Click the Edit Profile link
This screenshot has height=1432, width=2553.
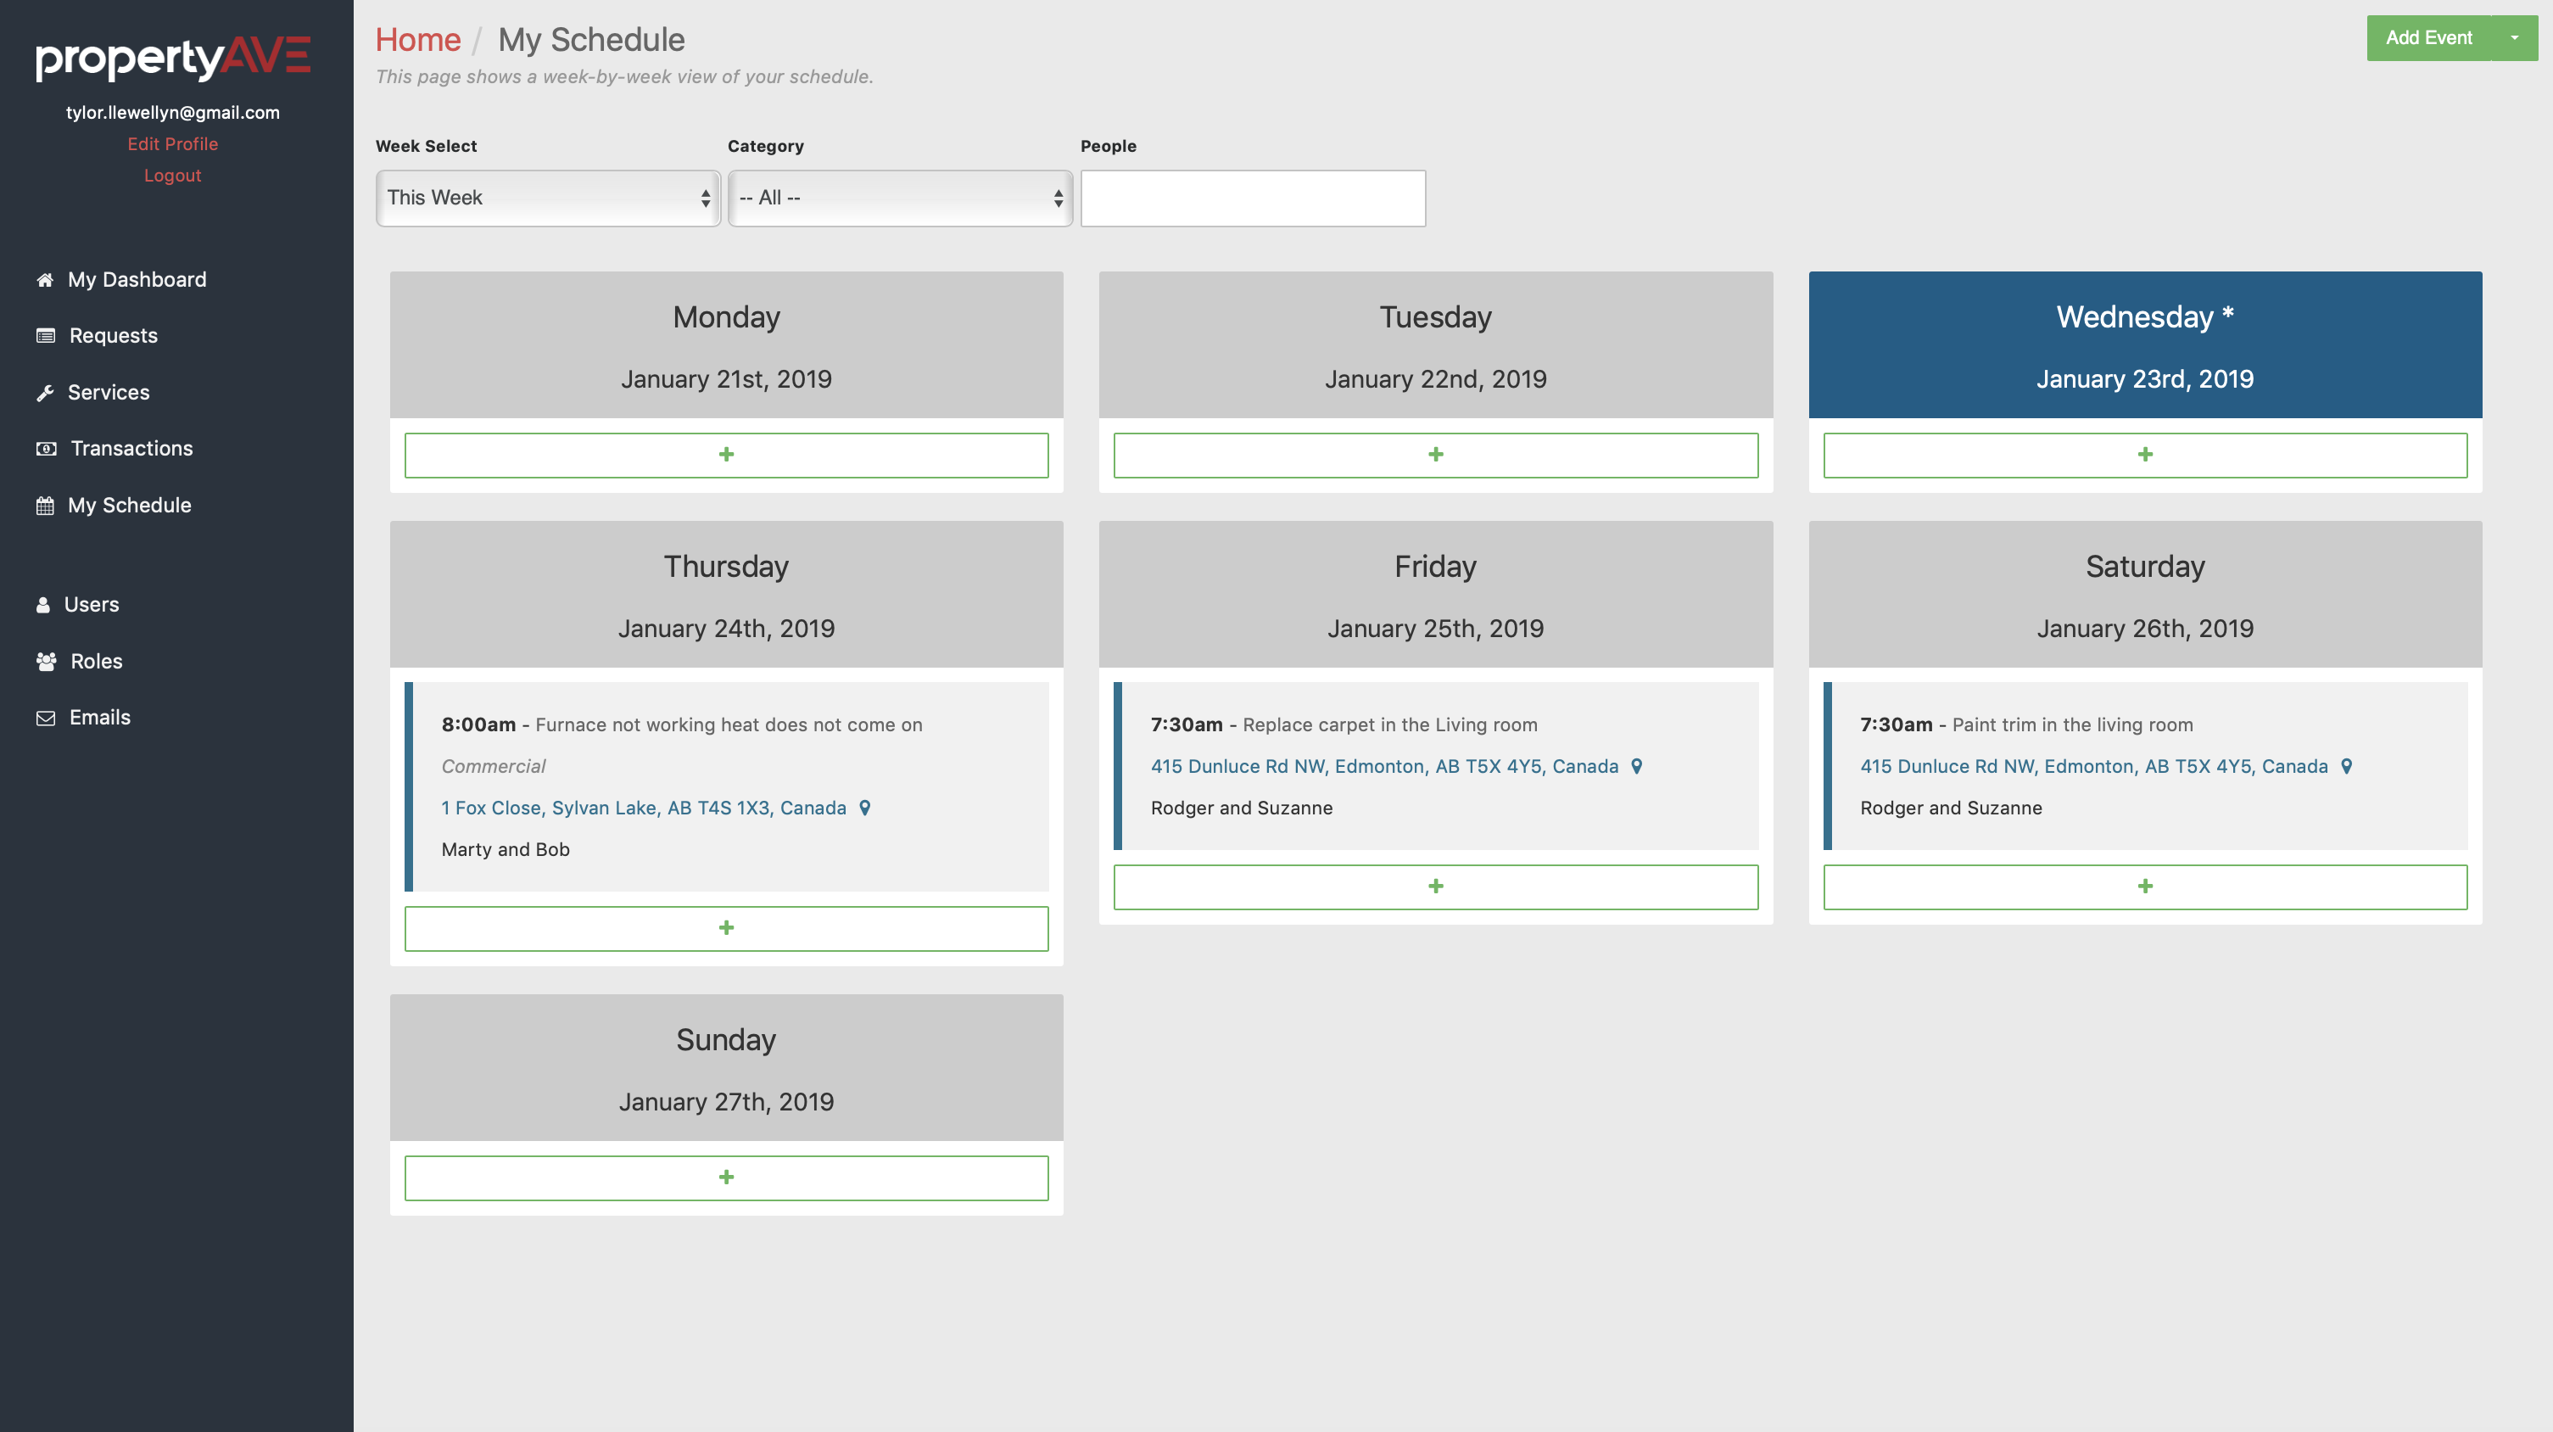click(172, 143)
